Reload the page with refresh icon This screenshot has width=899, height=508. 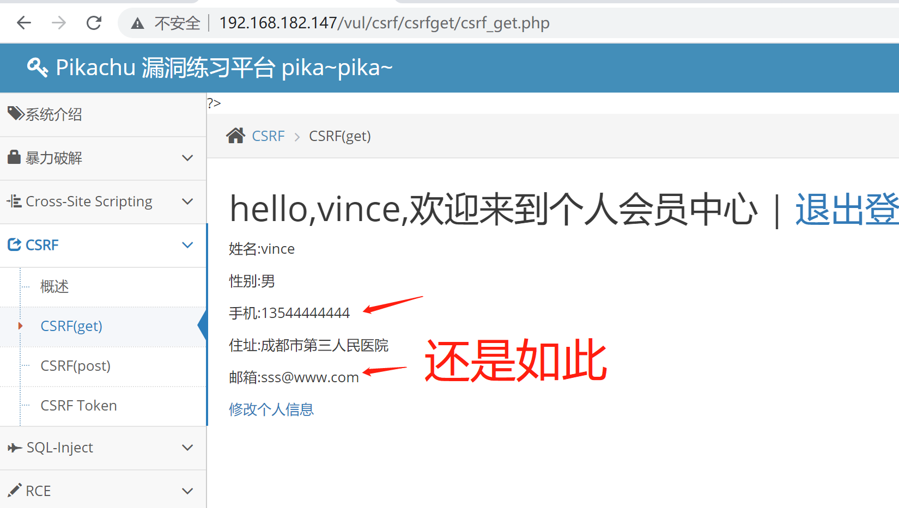[94, 23]
